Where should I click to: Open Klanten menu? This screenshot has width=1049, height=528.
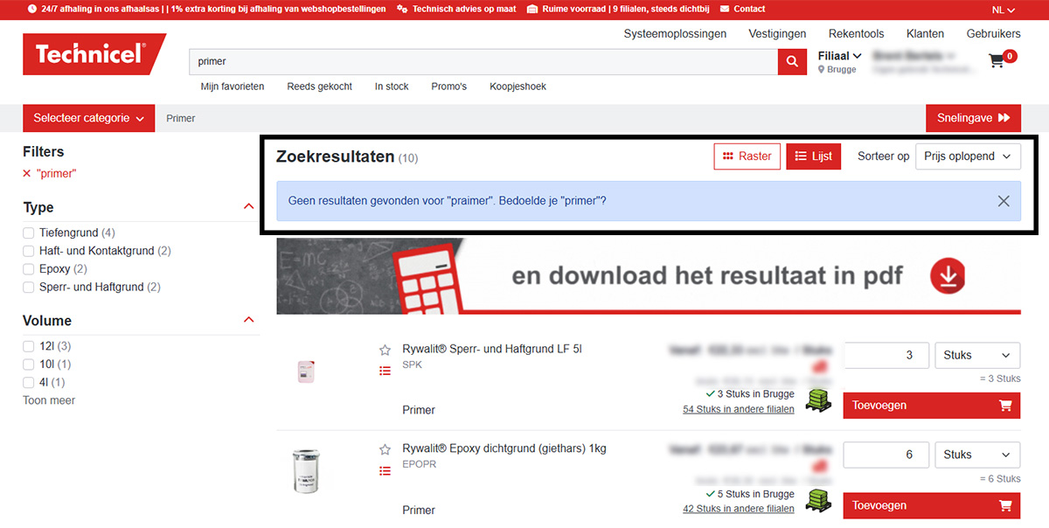pyautogui.click(x=925, y=34)
